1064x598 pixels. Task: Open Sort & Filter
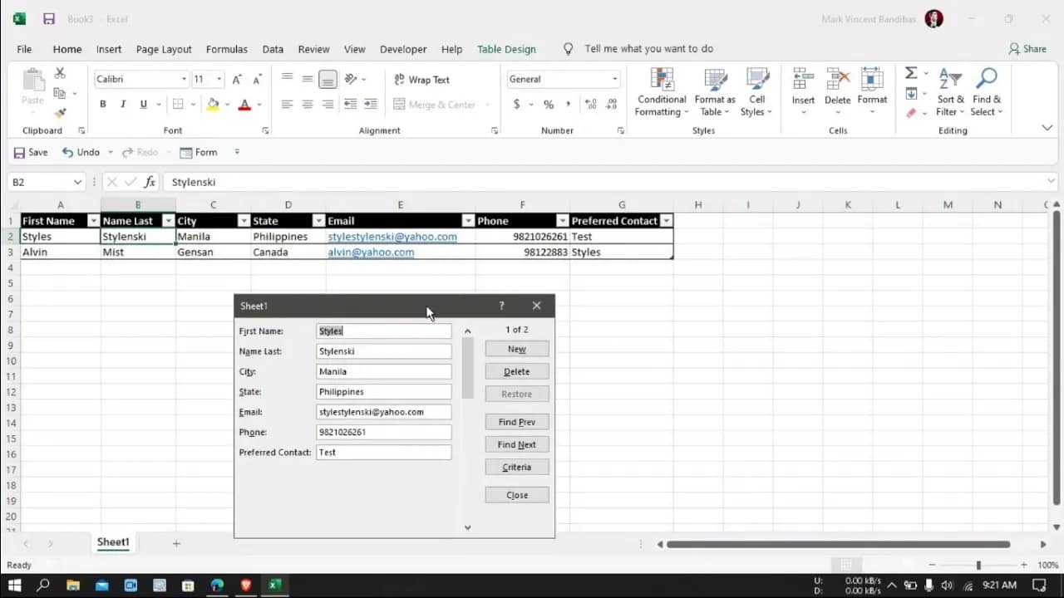click(950, 91)
